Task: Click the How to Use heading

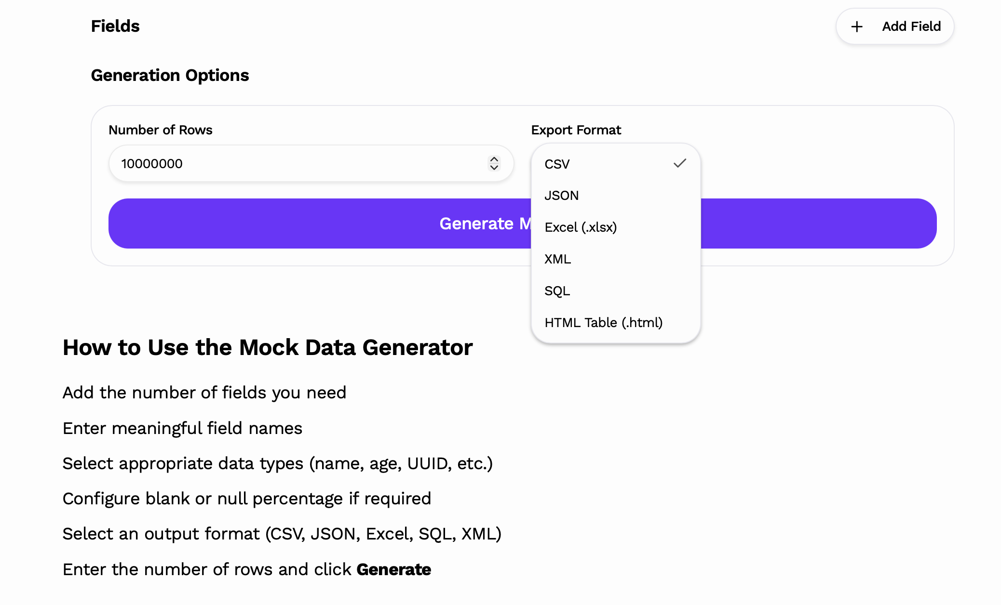Action: click(x=268, y=347)
